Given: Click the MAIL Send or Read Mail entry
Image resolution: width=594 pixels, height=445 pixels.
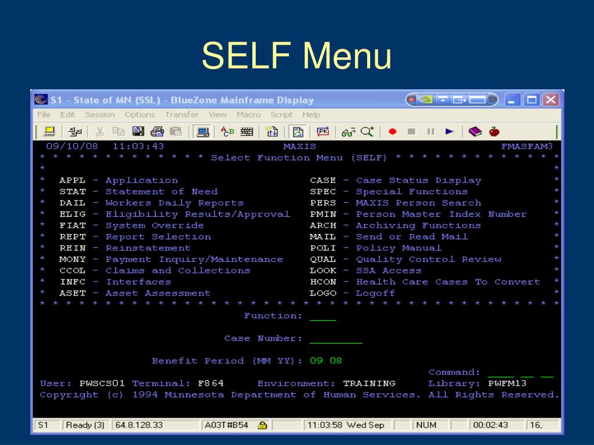Looking at the screenshot, I should pos(389,237).
